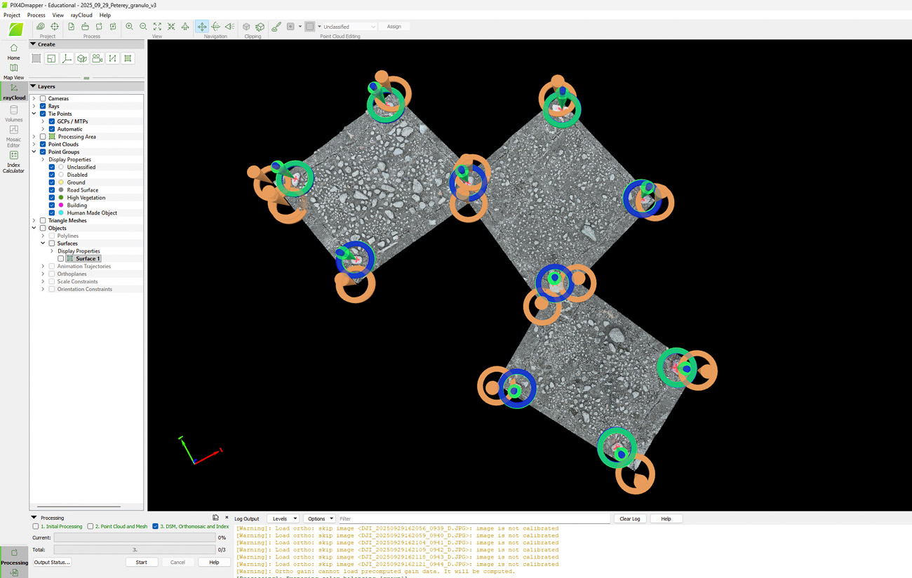This screenshot has height=578, width=912.
Task: Expand Display Properties under Point Groups
Action: coord(43,160)
